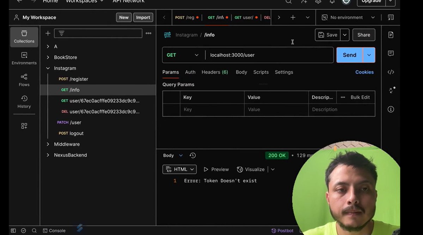This screenshot has width=423, height=235.
Task: Click the Import button
Action: 143,17
